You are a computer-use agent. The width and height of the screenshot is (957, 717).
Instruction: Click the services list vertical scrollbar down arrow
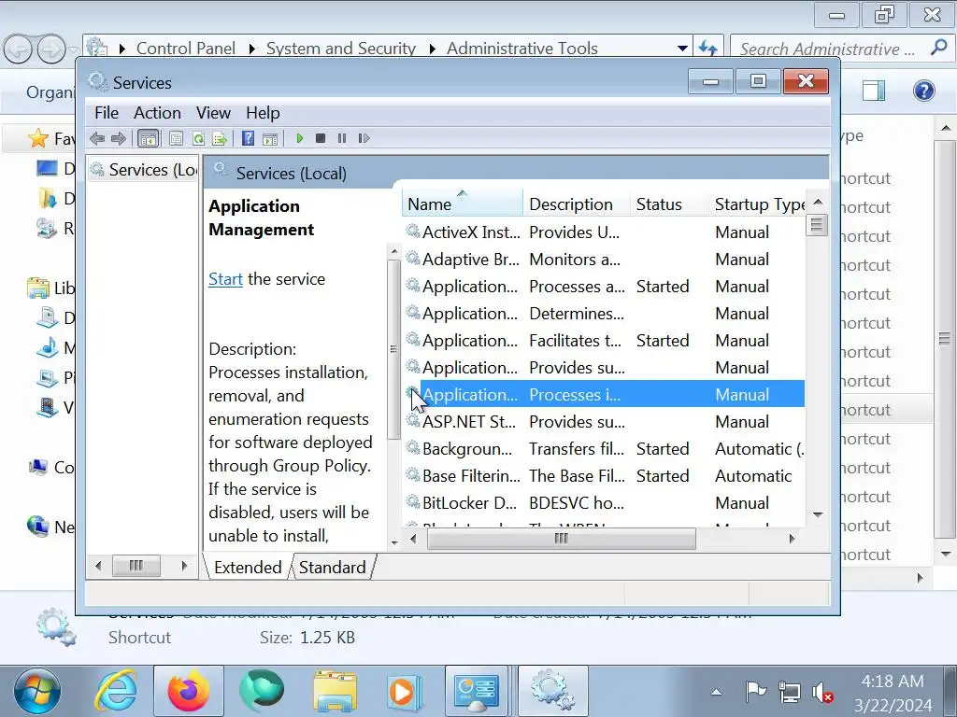pos(818,515)
